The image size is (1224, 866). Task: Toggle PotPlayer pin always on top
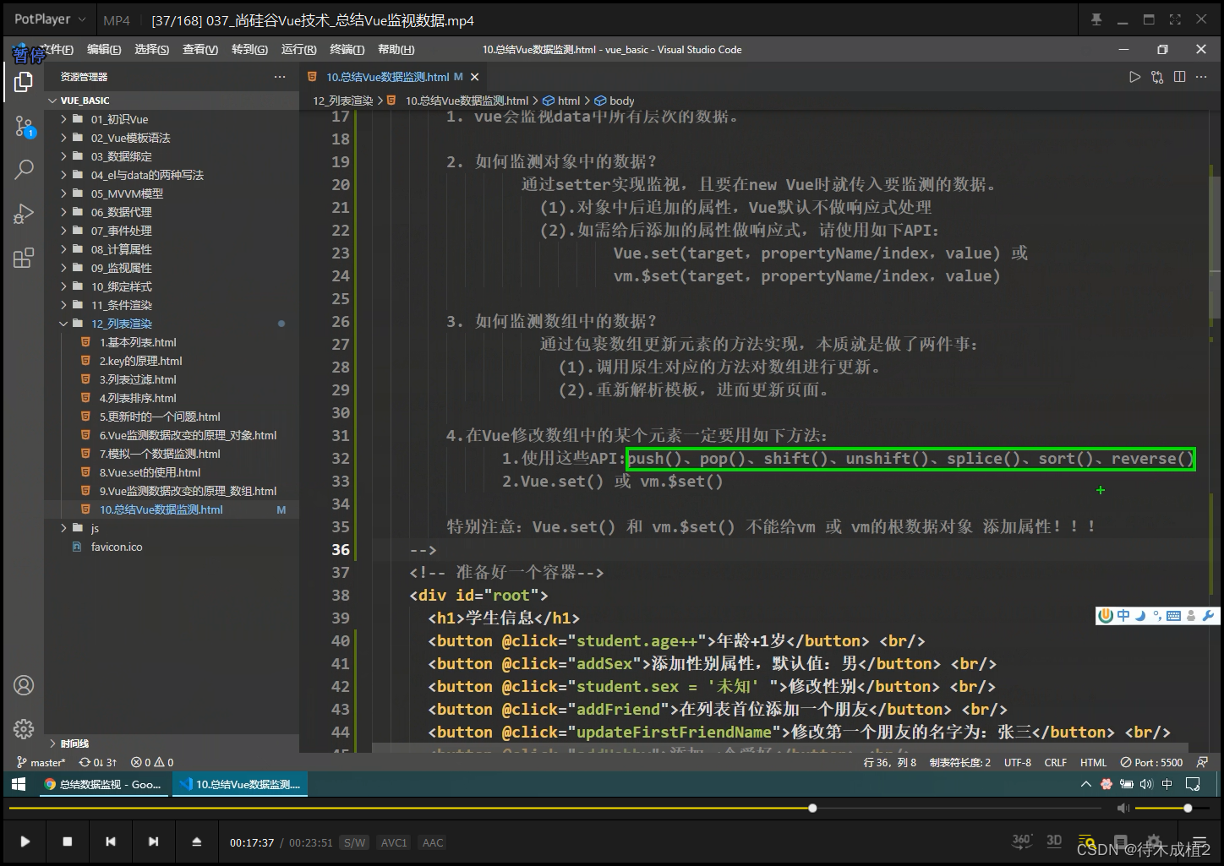coord(1096,19)
